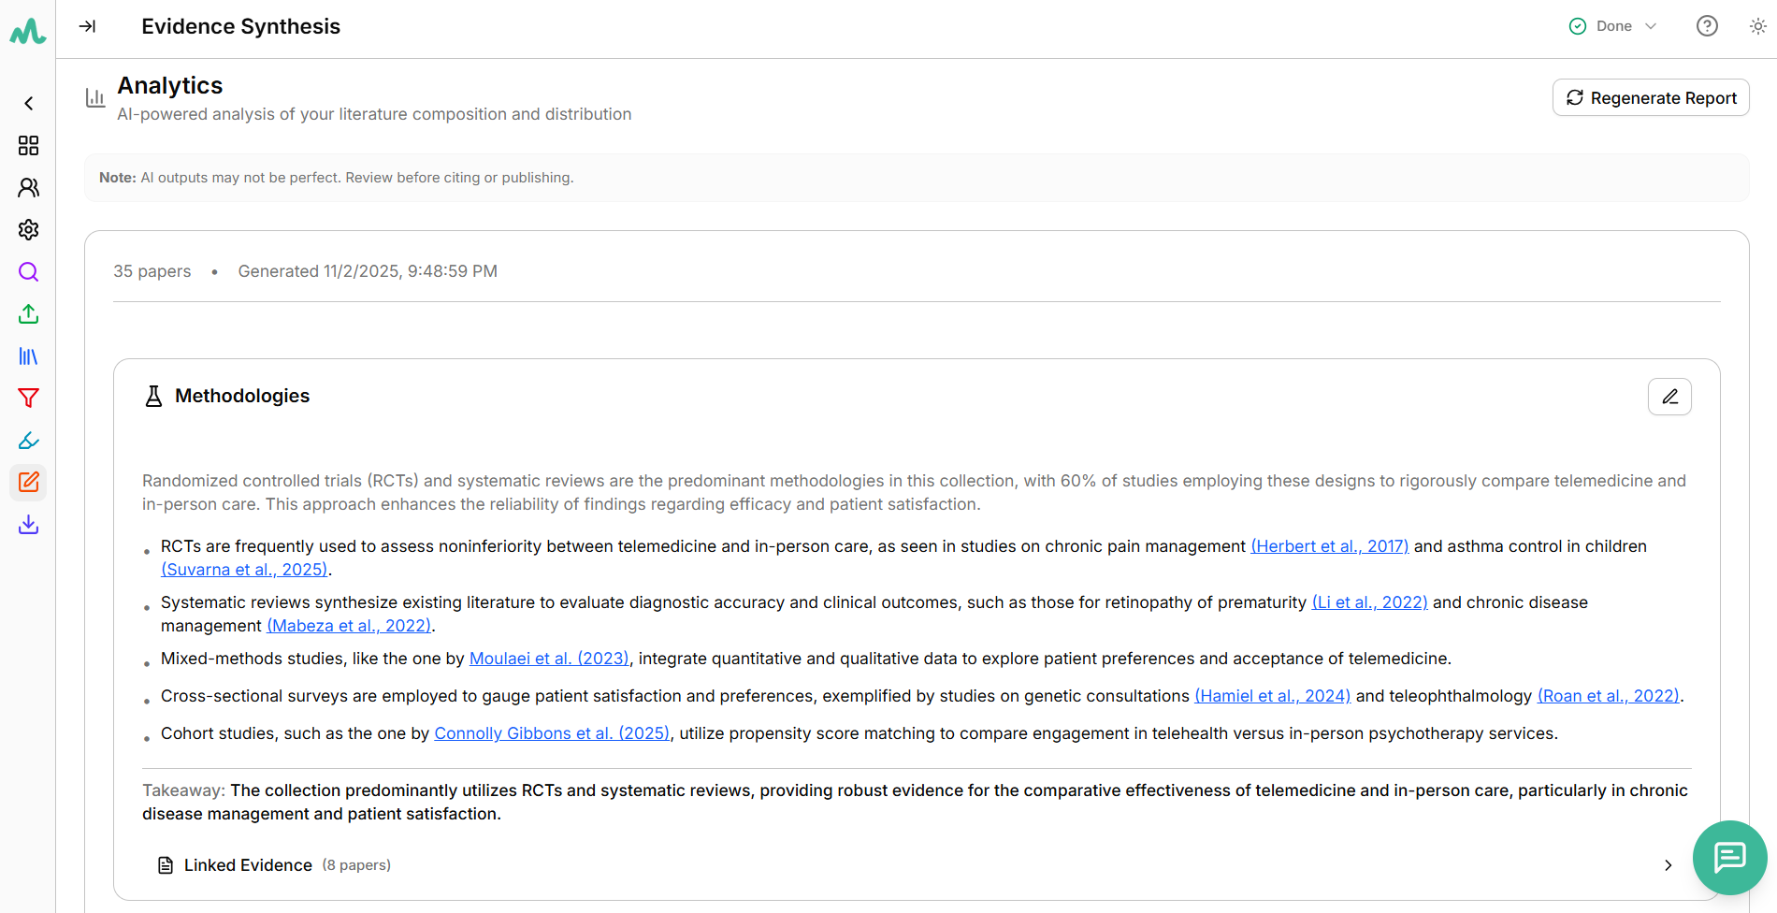
Task: Open the green chat bubble widget
Action: coord(1729,857)
